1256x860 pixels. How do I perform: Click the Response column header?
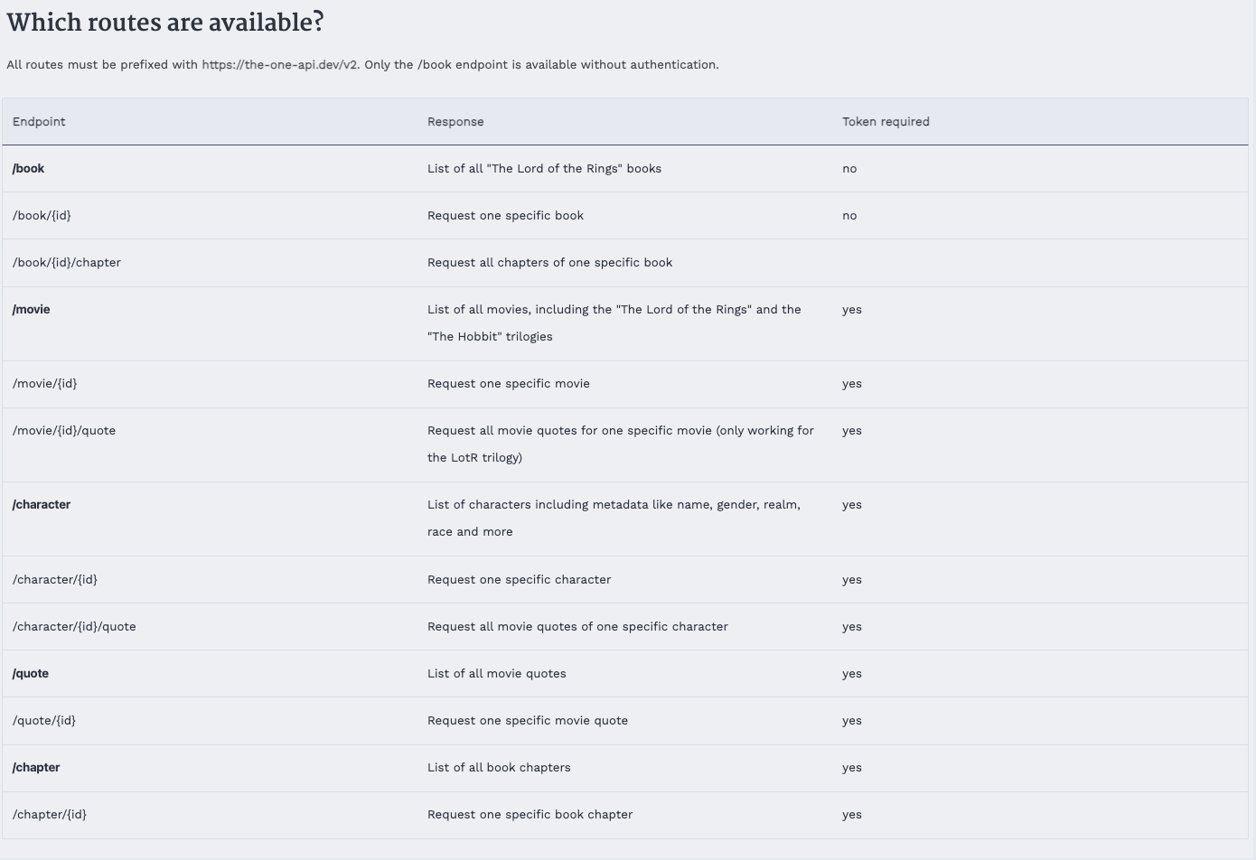click(x=455, y=122)
